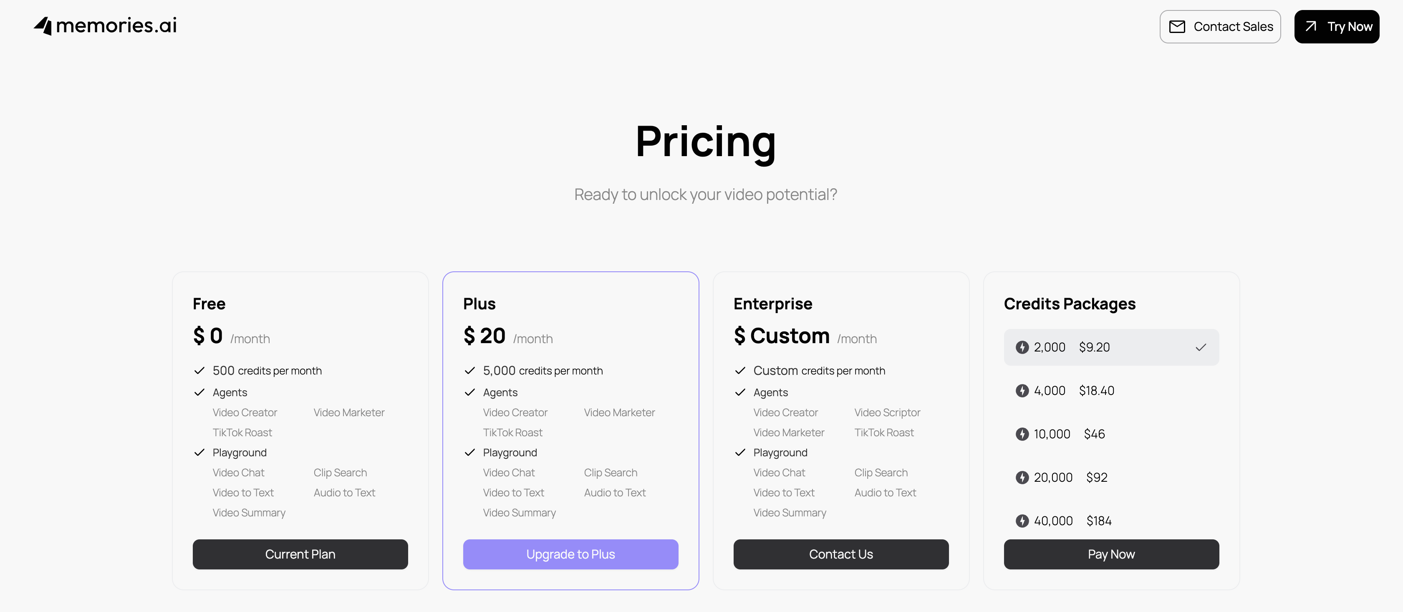The height and width of the screenshot is (612, 1403).
Task: Click the lightning icon beside 10,000 credits
Action: [1022, 434]
